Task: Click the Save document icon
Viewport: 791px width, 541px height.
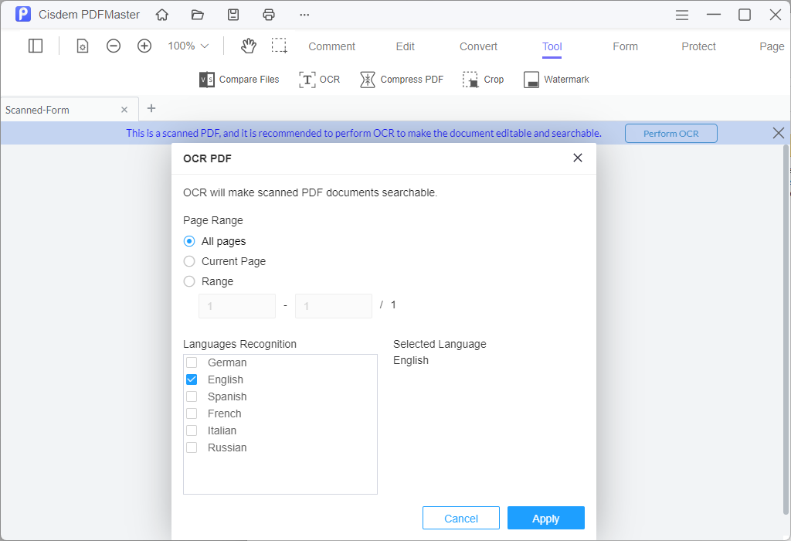Action: [233, 14]
